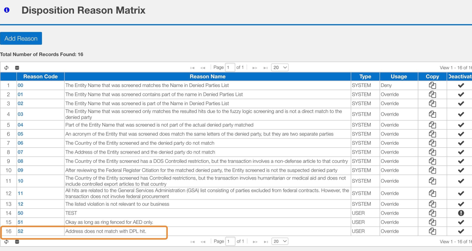Deactivate reason 03 via its checkmark
The height and width of the screenshot is (251, 472).
coord(461,114)
